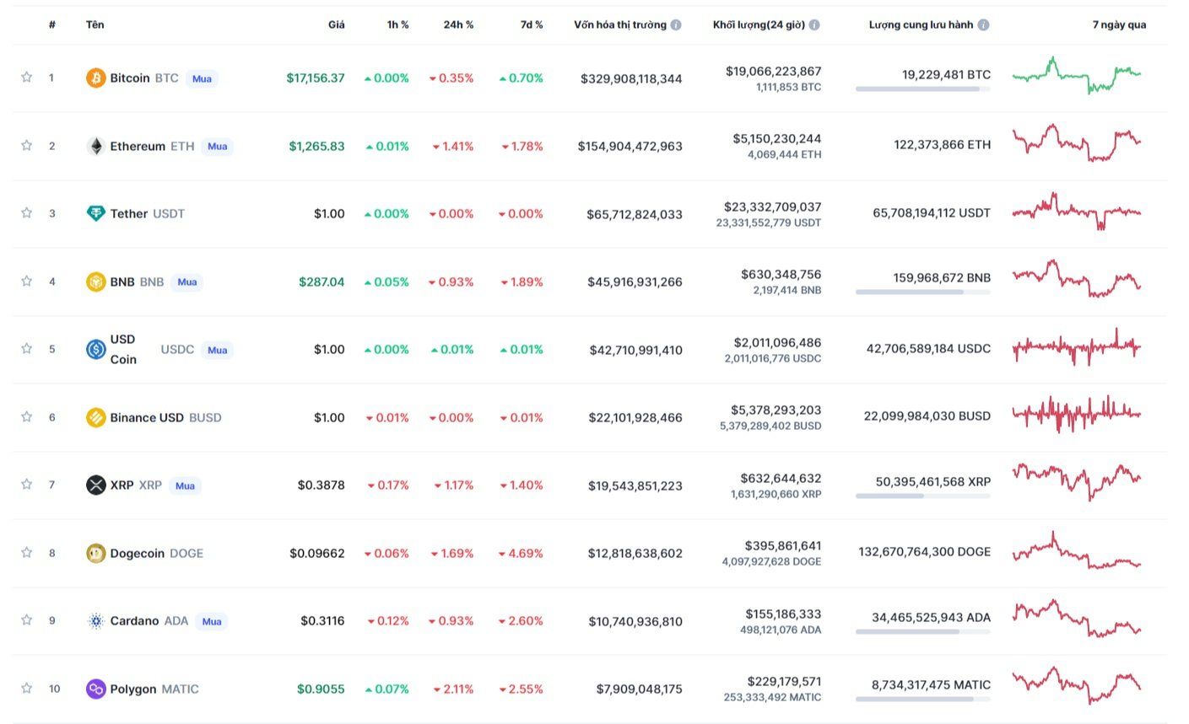Star Ethereum row for watchlist
The image size is (1189, 724).
(27, 145)
